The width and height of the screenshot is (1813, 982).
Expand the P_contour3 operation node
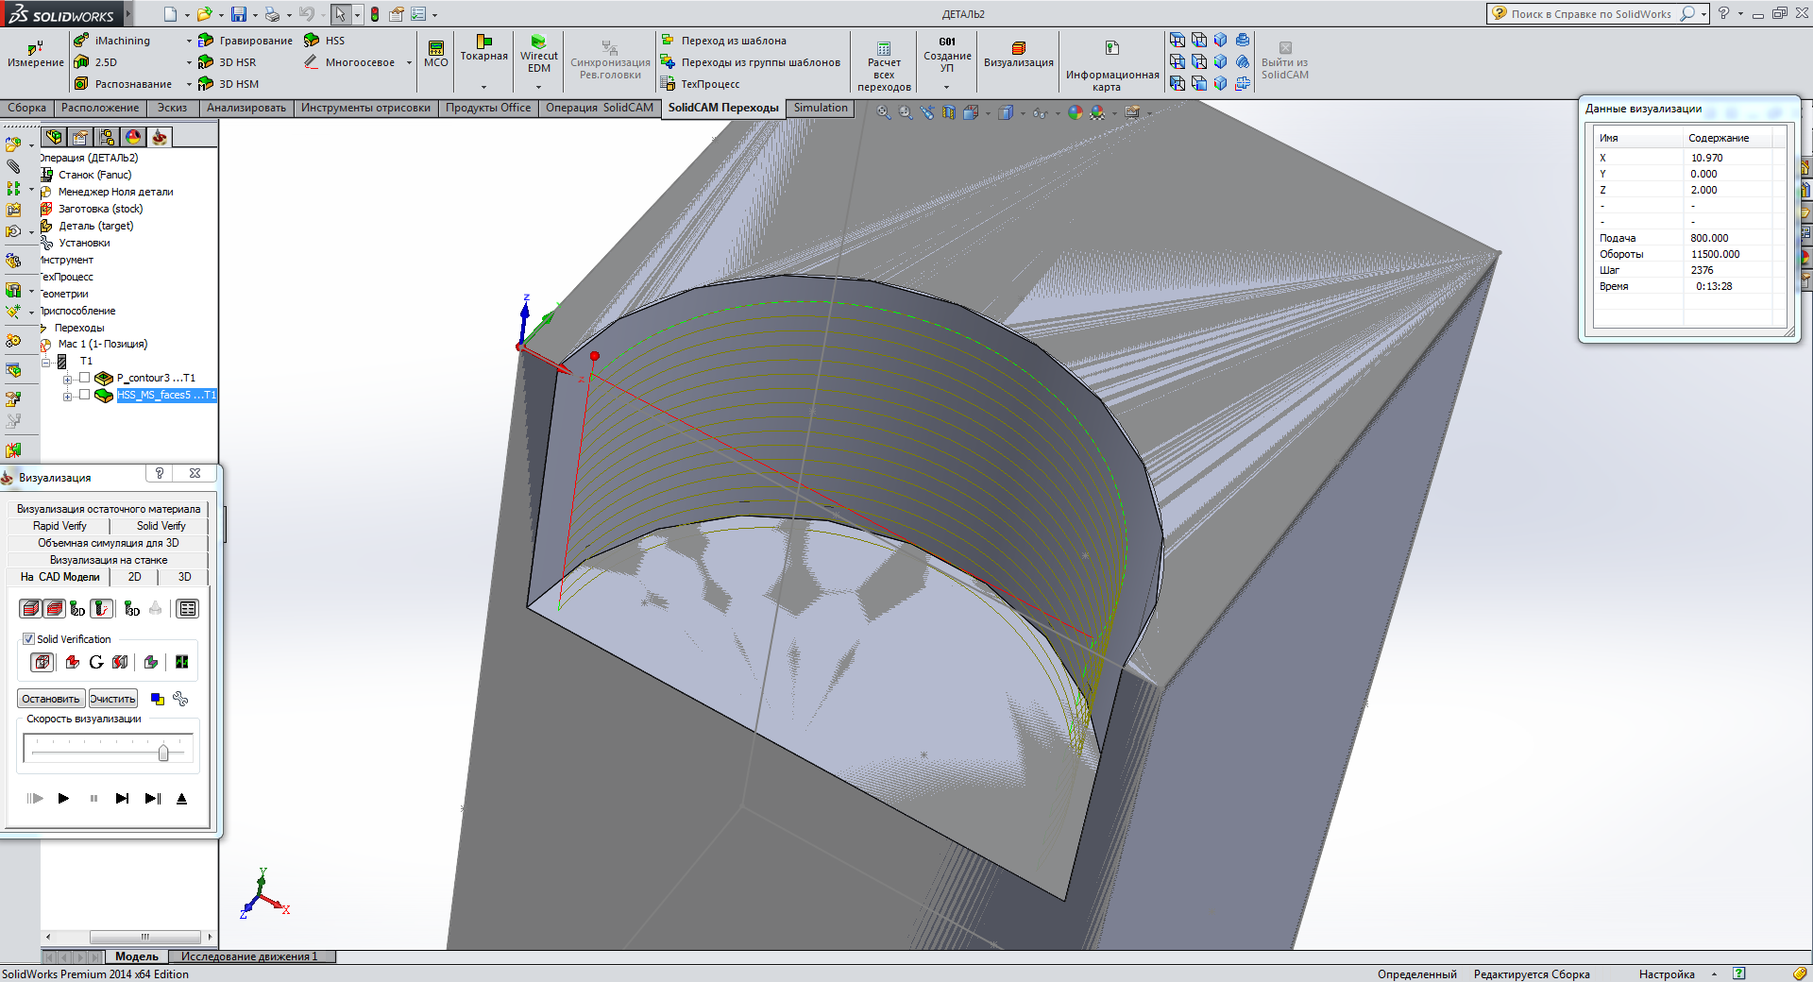click(68, 380)
